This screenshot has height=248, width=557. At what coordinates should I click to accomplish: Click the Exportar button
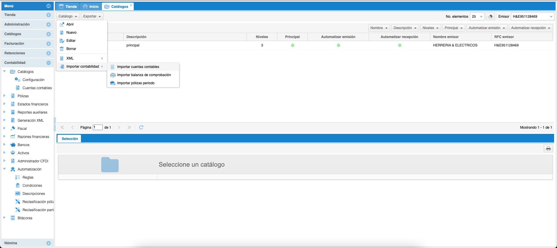tap(92, 16)
